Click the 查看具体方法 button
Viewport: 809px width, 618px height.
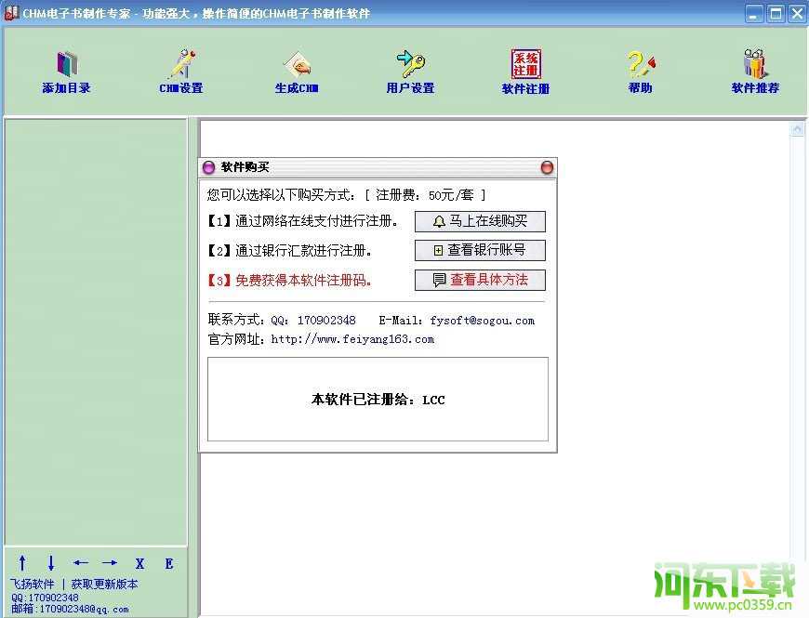480,280
